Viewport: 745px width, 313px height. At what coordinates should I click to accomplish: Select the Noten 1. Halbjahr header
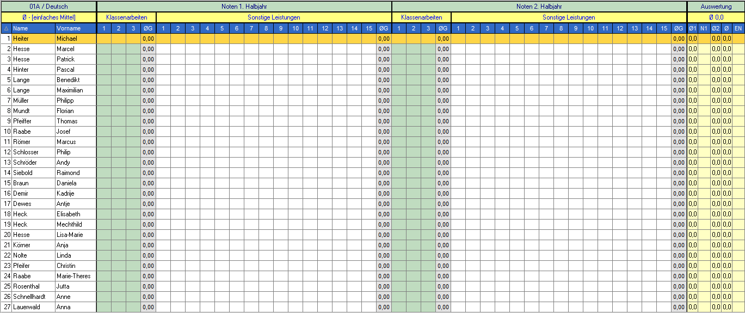[x=244, y=7]
